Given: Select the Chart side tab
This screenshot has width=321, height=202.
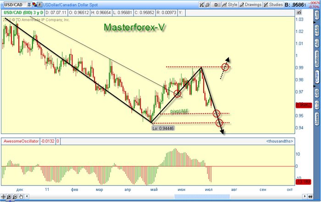Looking at the screenshot, I should tap(317, 77).
